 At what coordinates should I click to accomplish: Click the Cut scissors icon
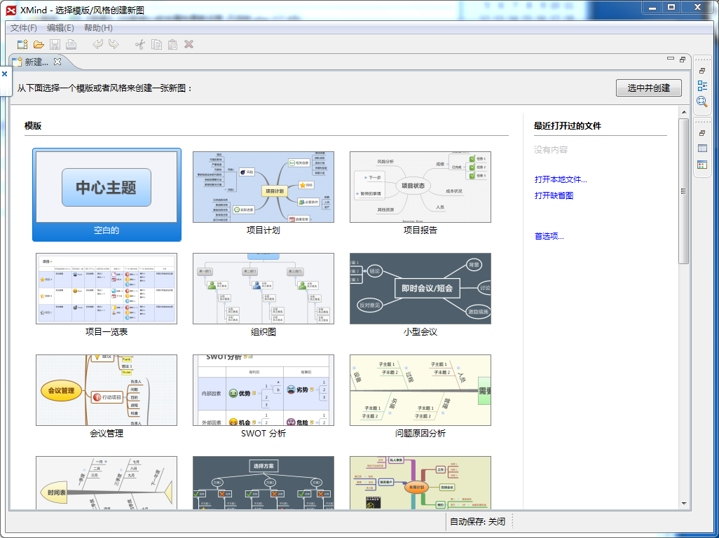[140, 44]
